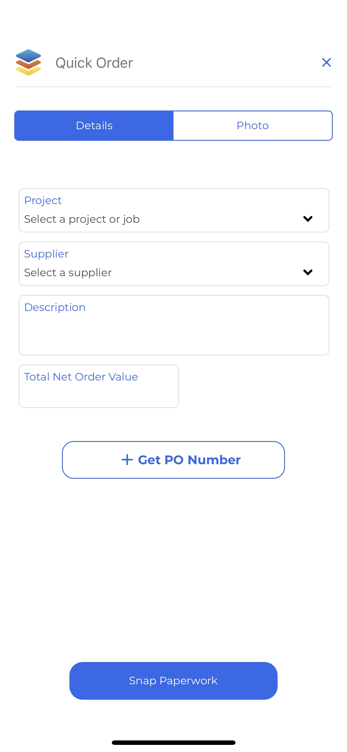Tap the Quick Order title text
Image resolution: width=347 pixels, height=752 pixels.
click(94, 63)
